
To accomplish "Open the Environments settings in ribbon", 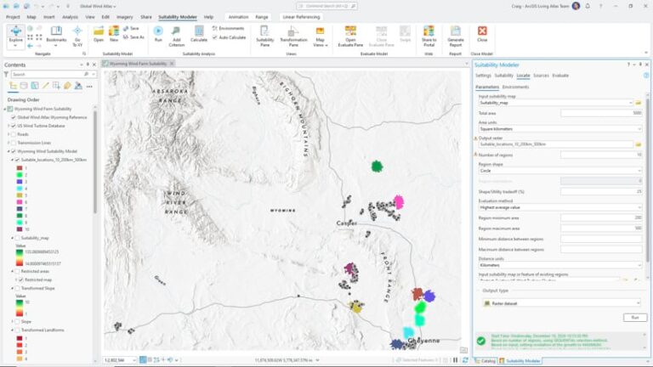I will [228, 28].
